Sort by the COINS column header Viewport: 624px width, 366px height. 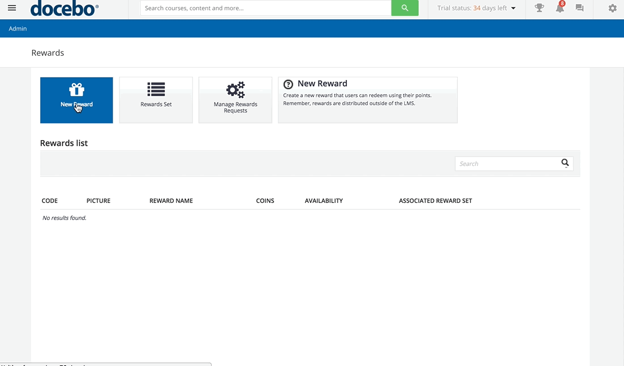pos(265,201)
